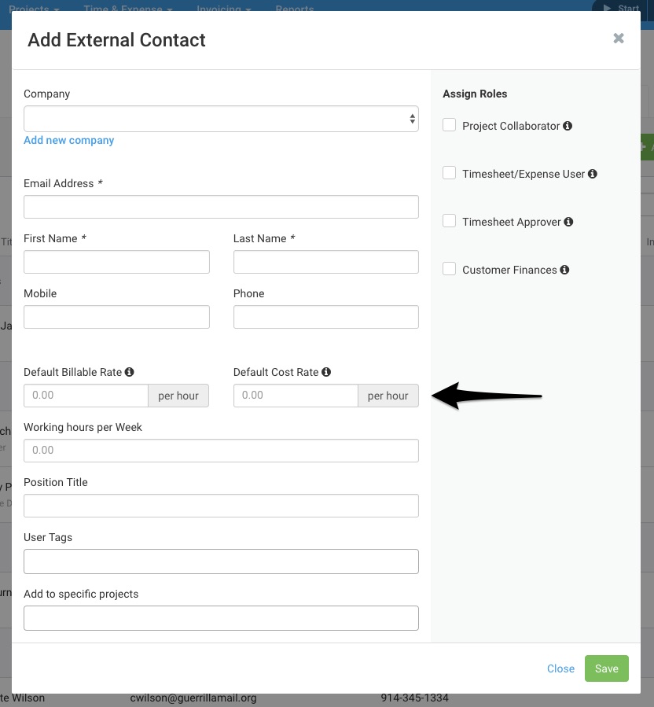The width and height of the screenshot is (654, 707).
Task: Dismiss the dialog with the X icon
Action: [618, 38]
